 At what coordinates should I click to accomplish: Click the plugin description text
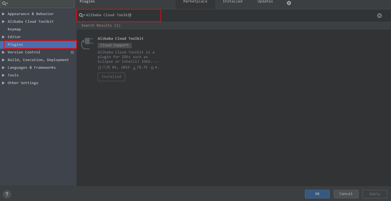pyautogui.click(x=128, y=57)
